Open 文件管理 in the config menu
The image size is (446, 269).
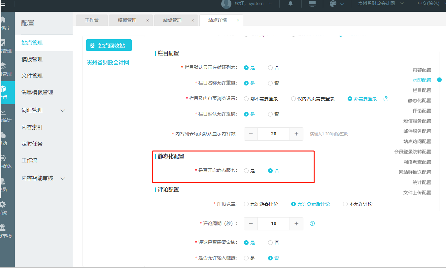(32, 76)
